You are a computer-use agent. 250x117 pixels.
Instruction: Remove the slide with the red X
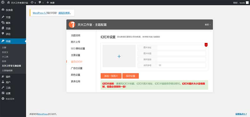click(206, 45)
